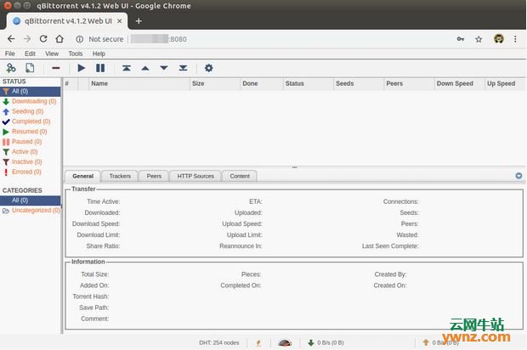
Task: Sort torrents by Size column
Action: point(215,83)
